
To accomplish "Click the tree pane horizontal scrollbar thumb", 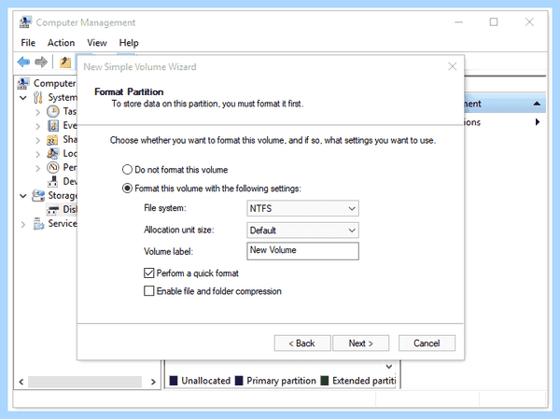I will (85, 382).
